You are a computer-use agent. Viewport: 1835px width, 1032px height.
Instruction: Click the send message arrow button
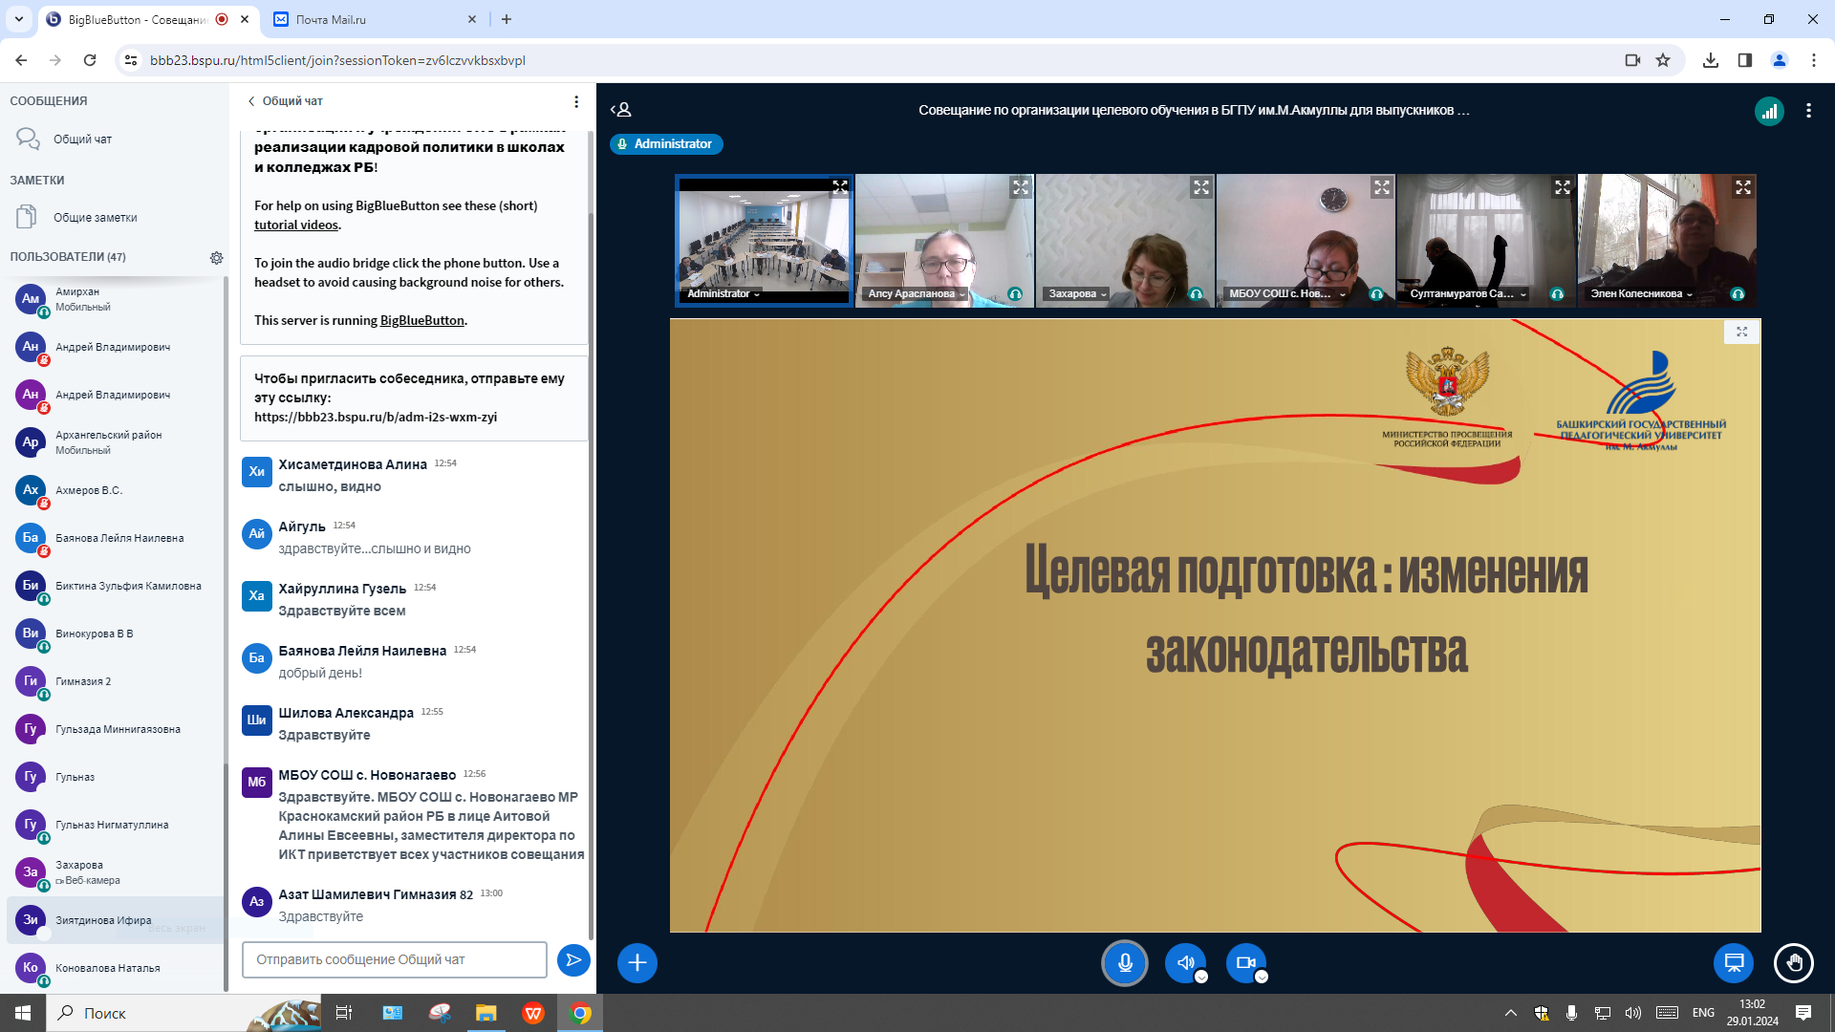[x=573, y=959]
